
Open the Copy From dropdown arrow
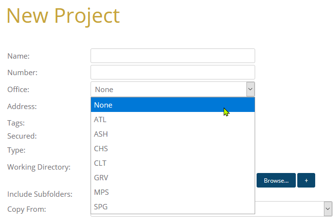pos(328,209)
